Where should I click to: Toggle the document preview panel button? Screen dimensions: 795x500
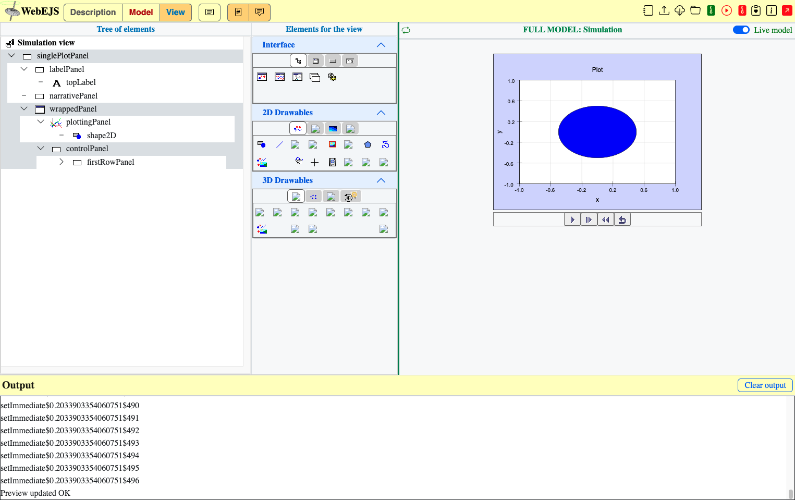click(x=238, y=12)
